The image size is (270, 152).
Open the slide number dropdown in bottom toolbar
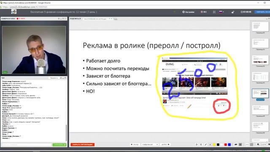tap(150, 144)
